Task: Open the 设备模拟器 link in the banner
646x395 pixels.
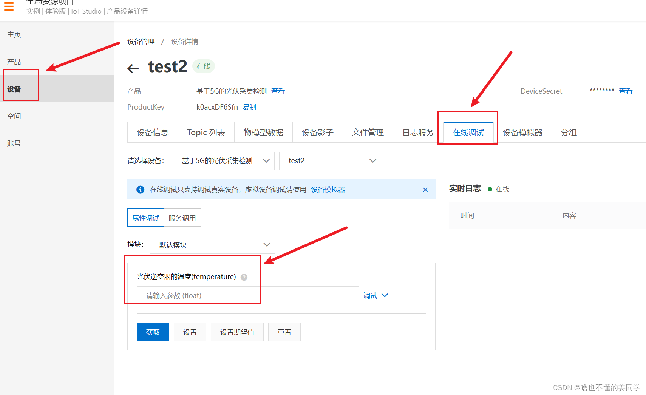Action: (x=328, y=189)
